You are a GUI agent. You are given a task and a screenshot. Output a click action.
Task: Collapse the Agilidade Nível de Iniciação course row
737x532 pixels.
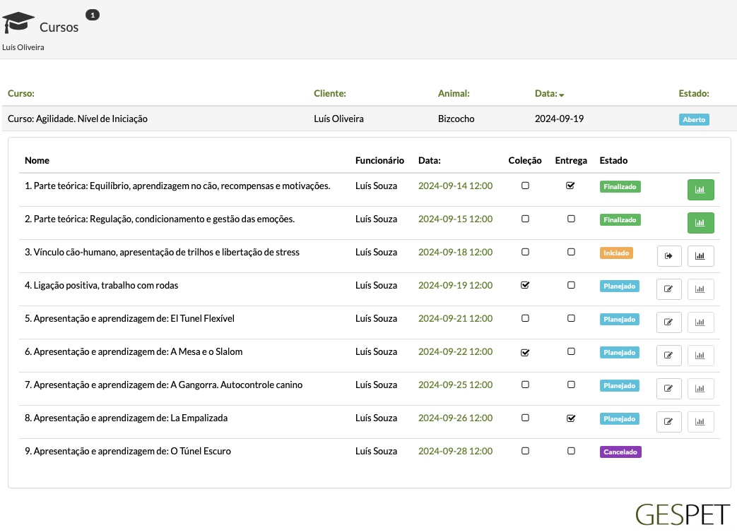pos(369,119)
